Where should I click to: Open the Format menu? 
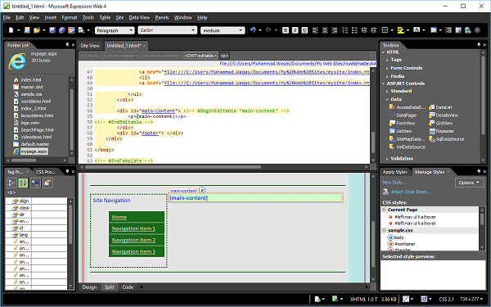coord(70,17)
